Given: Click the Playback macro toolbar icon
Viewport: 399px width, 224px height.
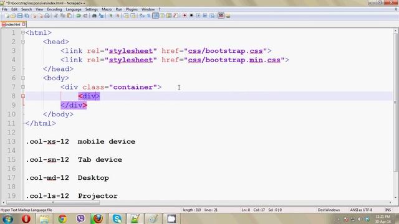Looking at the screenshot, I should point(198,16).
